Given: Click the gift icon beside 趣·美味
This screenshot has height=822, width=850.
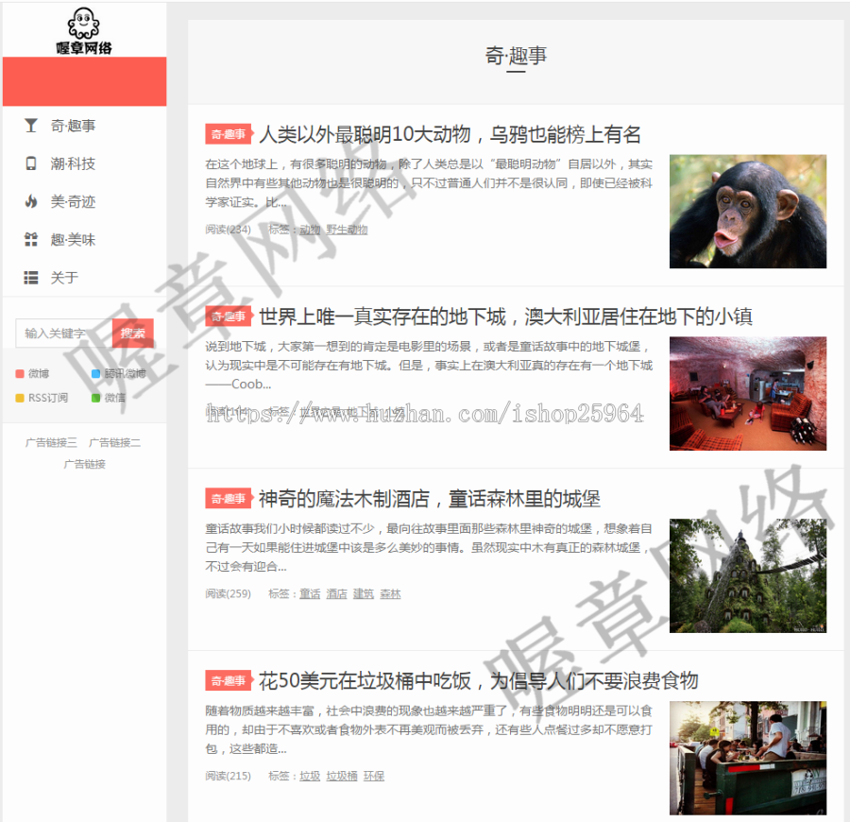Looking at the screenshot, I should click(31, 240).
